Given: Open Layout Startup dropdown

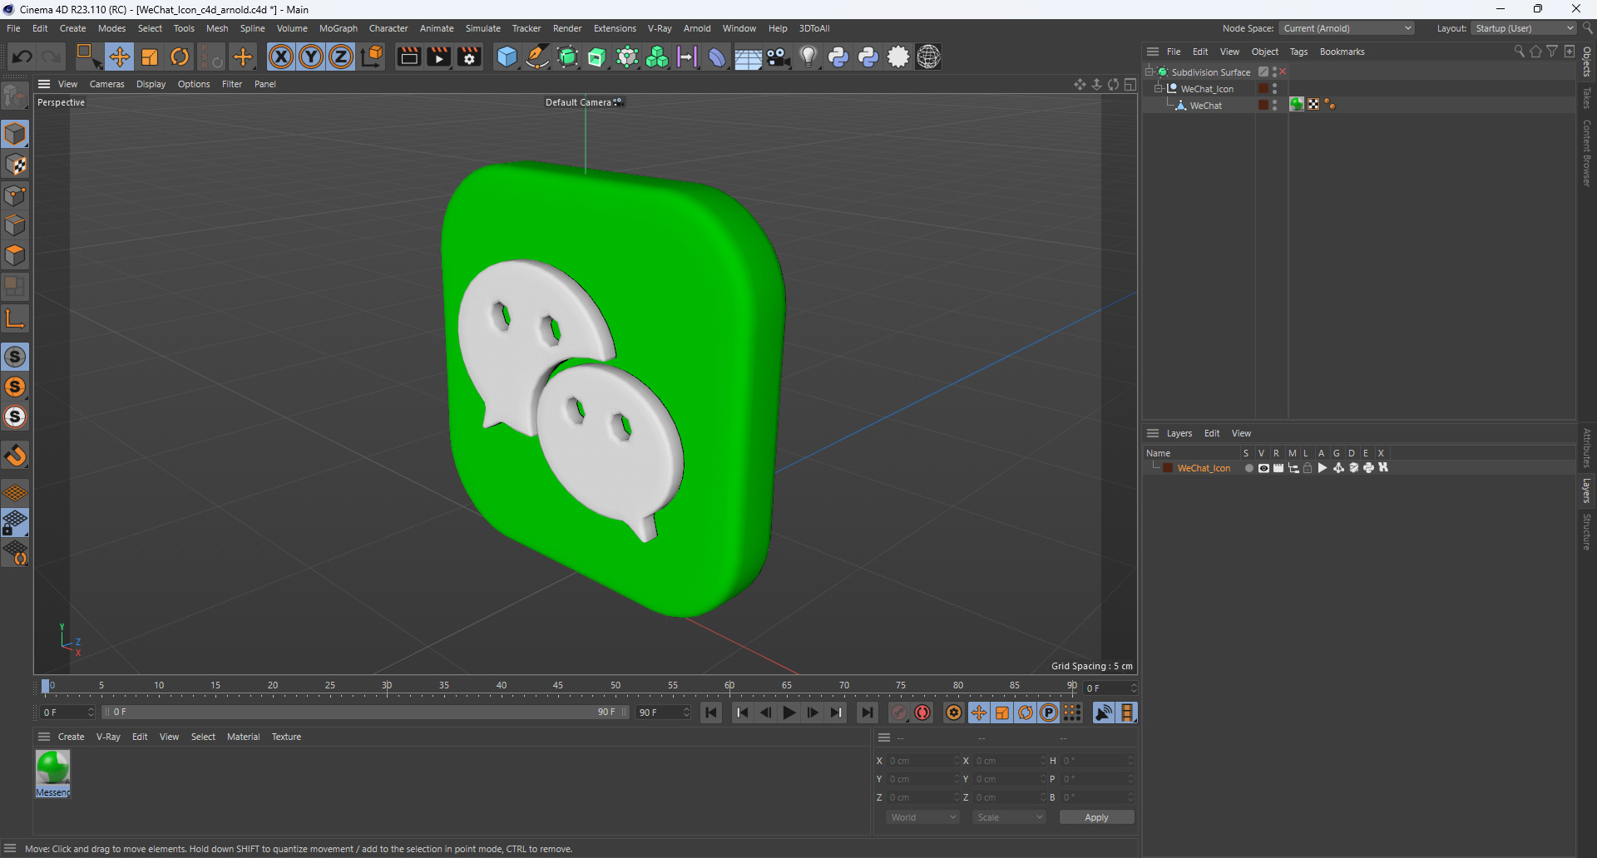Looking at the screenshot, I should (x=1524, y=28).
